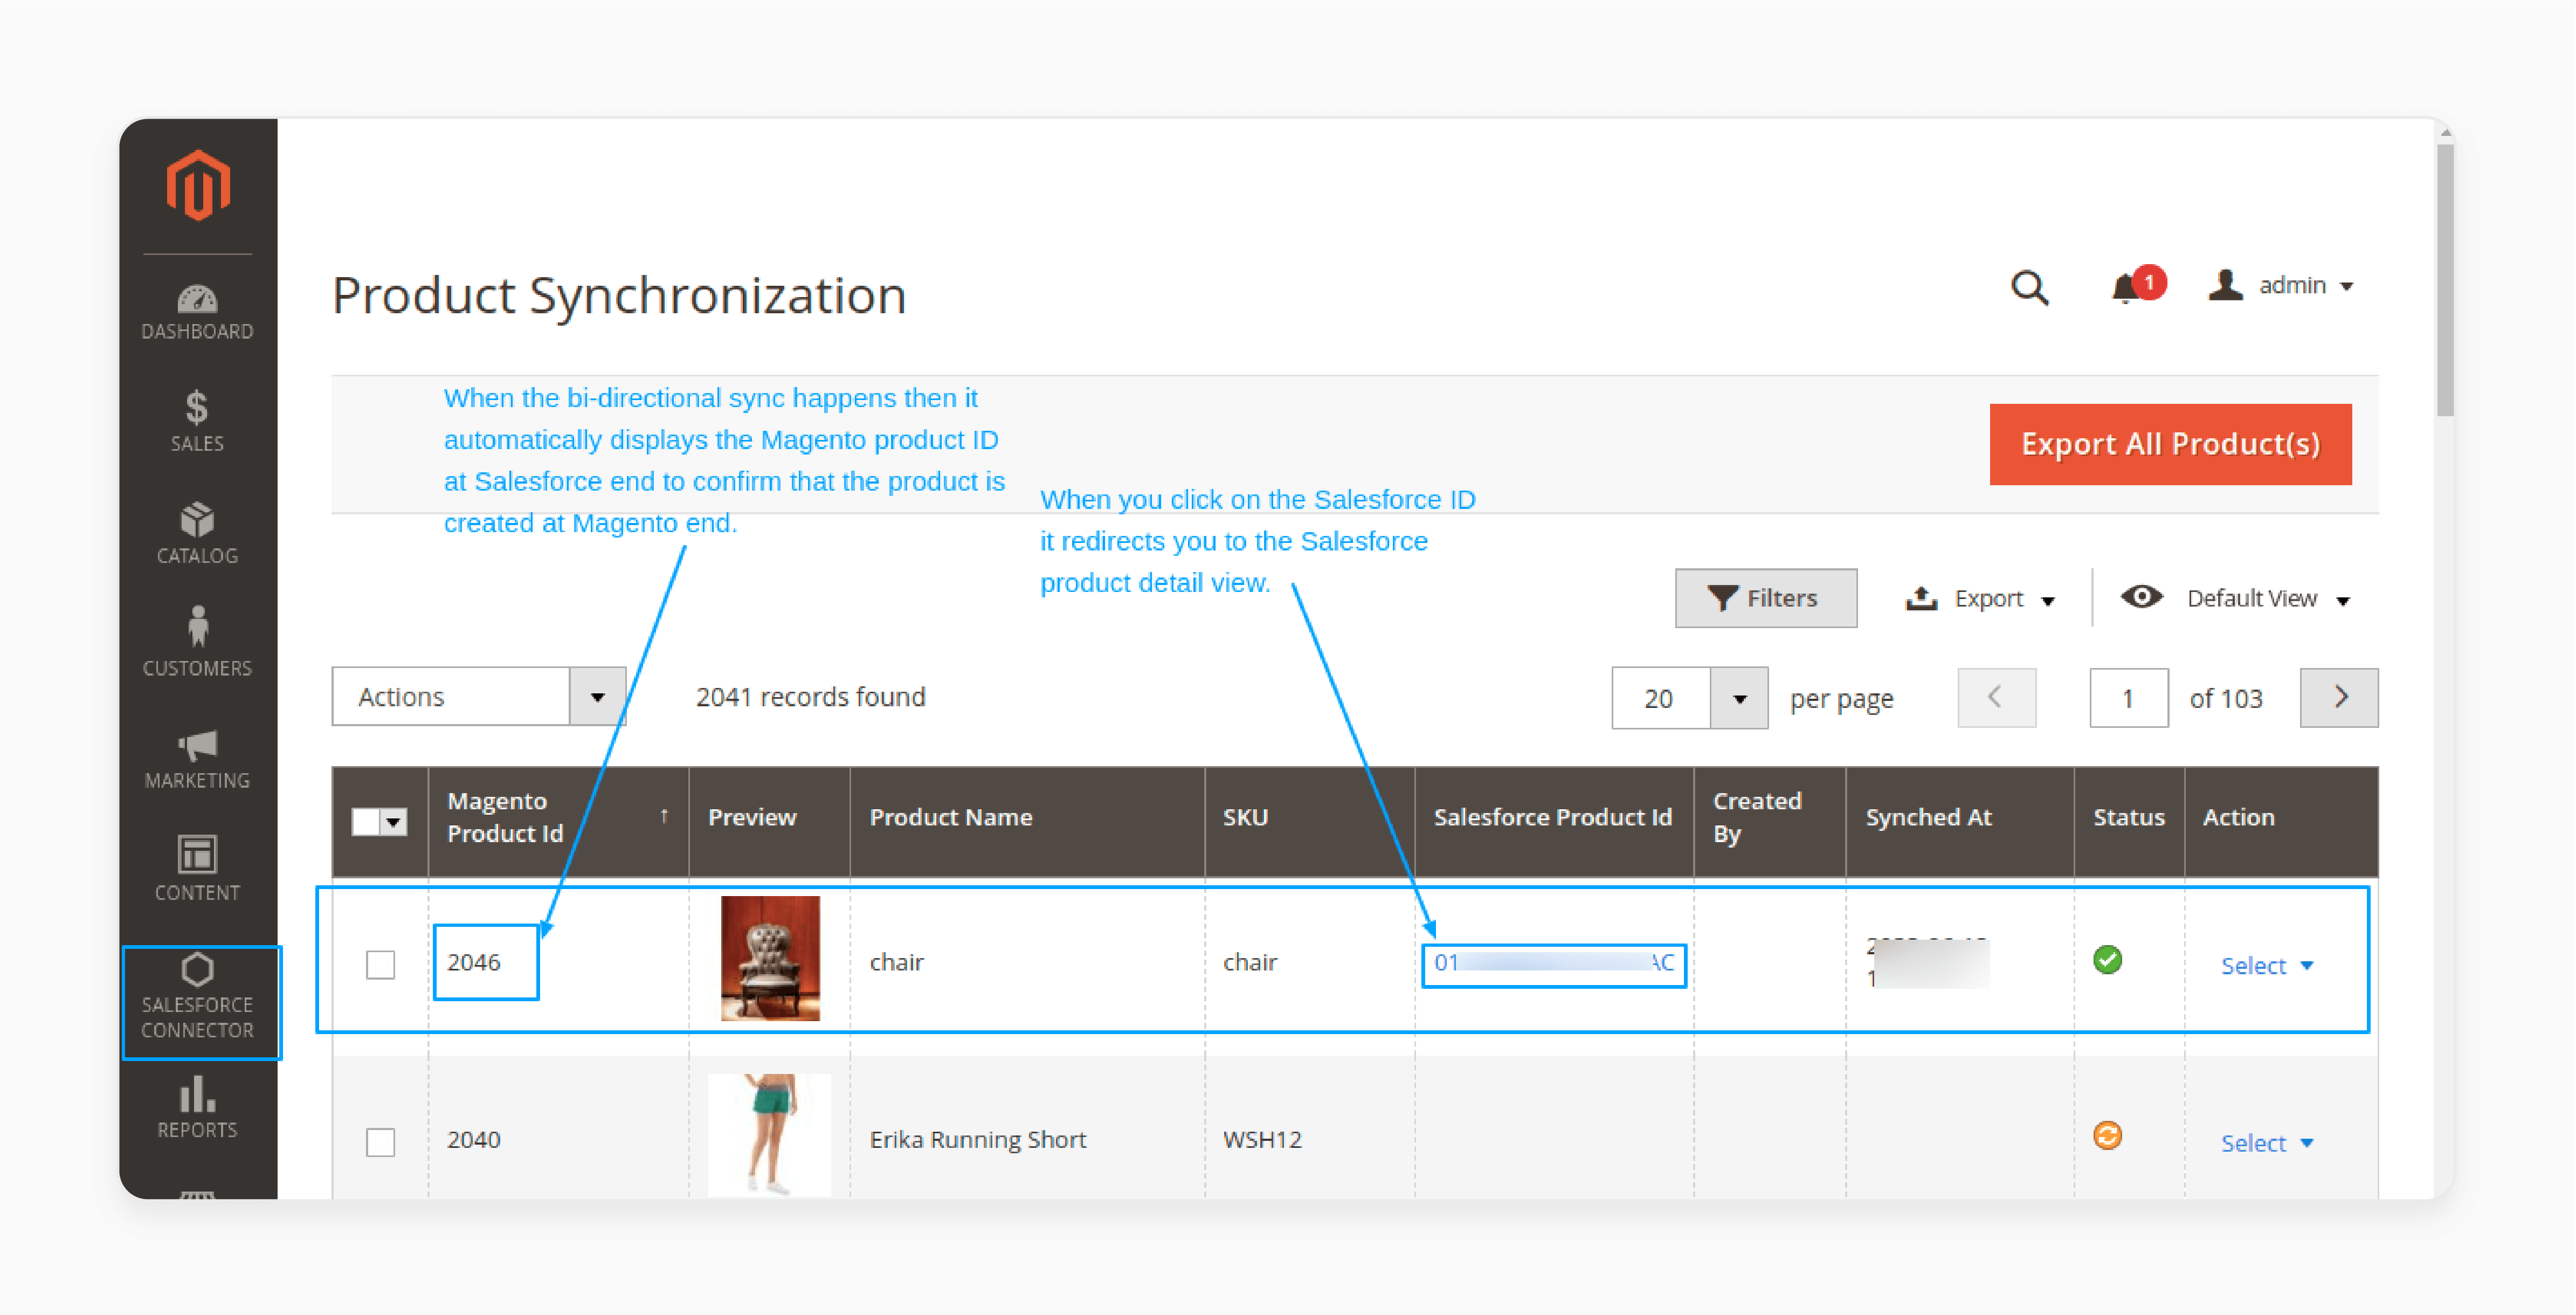
Task: Click the page vertical scrollbar
Action: [x=2444, y=280]
